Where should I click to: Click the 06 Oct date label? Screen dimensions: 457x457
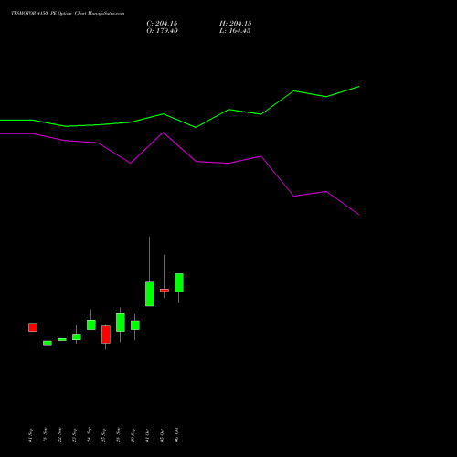click(176, 435)
